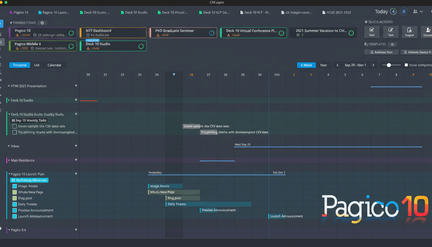Switch timeline to Year view
432x247 pixels.
point(324,65)
